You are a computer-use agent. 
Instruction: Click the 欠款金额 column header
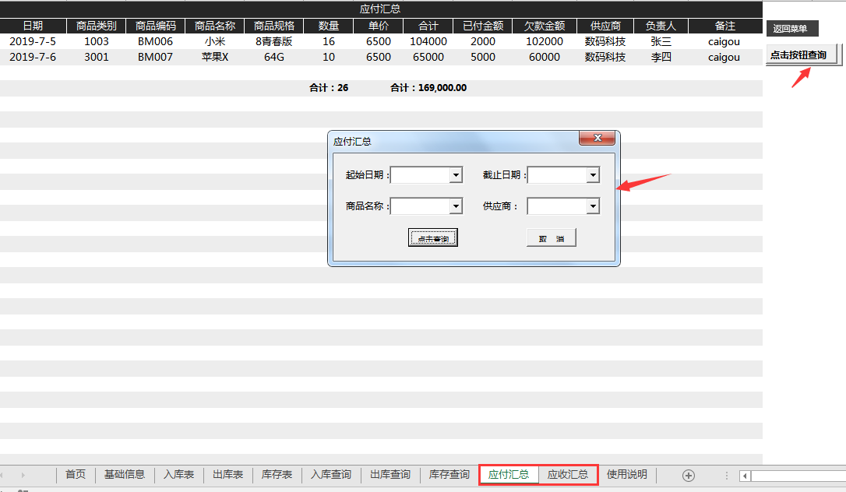[545, 26]
